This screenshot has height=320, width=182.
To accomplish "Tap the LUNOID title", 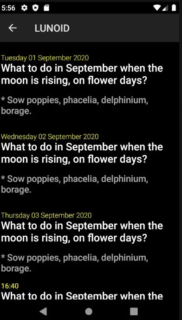I will (52, 28).
